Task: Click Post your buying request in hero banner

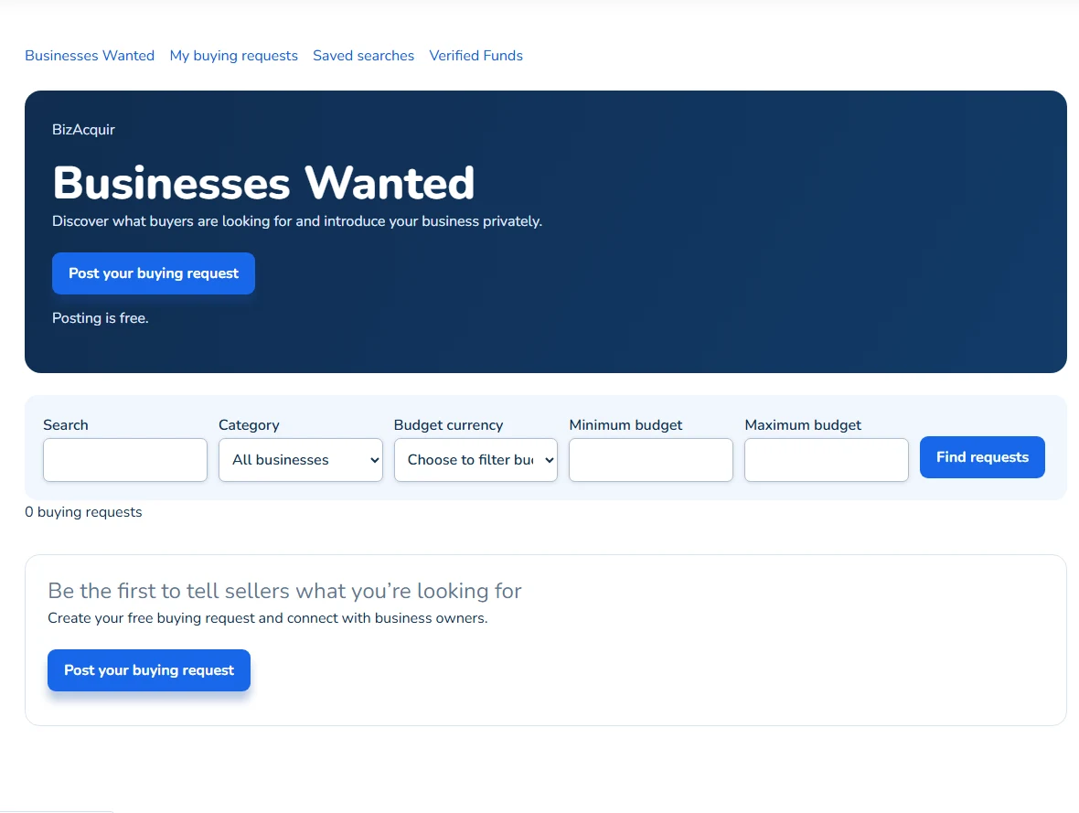Action: coord(154,273)
